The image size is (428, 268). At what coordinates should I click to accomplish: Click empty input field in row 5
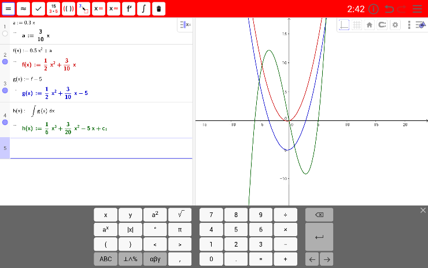tap(101, 149)
